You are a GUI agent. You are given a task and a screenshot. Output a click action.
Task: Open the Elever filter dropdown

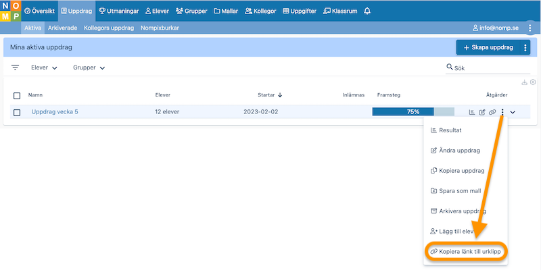(x=44, y=67)
